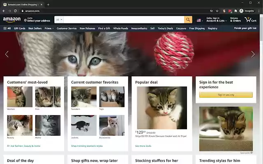Open the US flag language dropdown

click(200, 20)
